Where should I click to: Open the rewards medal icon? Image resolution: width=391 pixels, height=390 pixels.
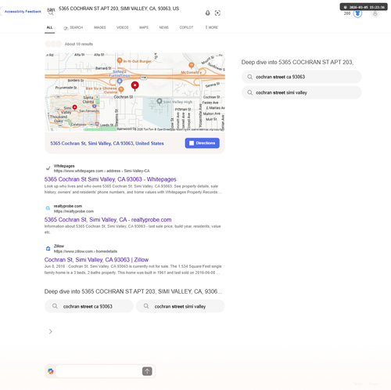(357, 13)
